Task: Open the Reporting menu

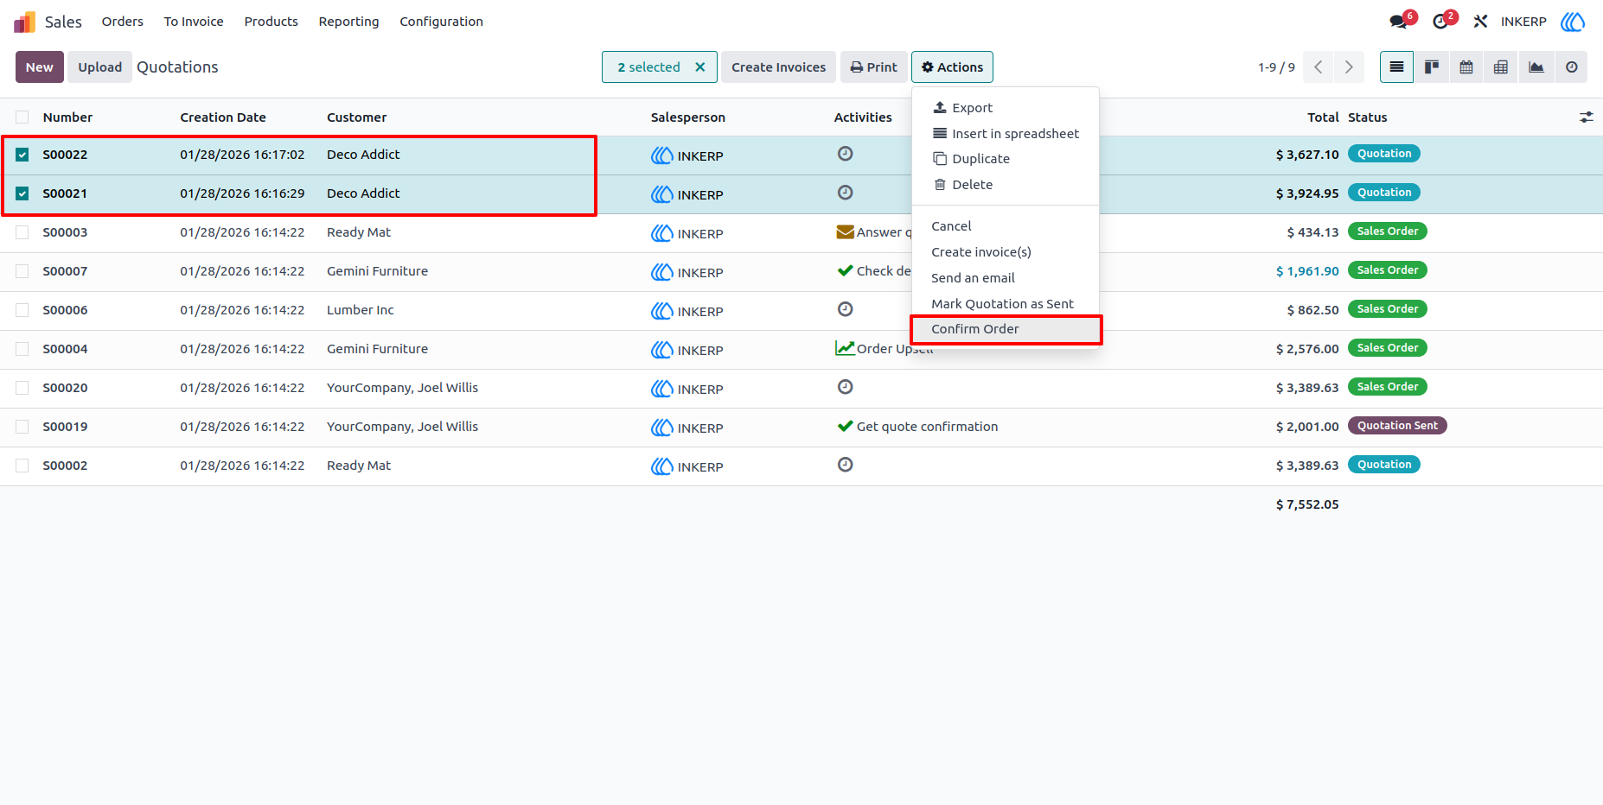Action: click(348, 22)
